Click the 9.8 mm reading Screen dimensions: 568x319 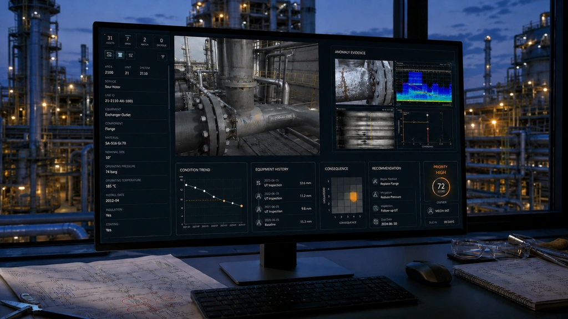pos(306,209)
